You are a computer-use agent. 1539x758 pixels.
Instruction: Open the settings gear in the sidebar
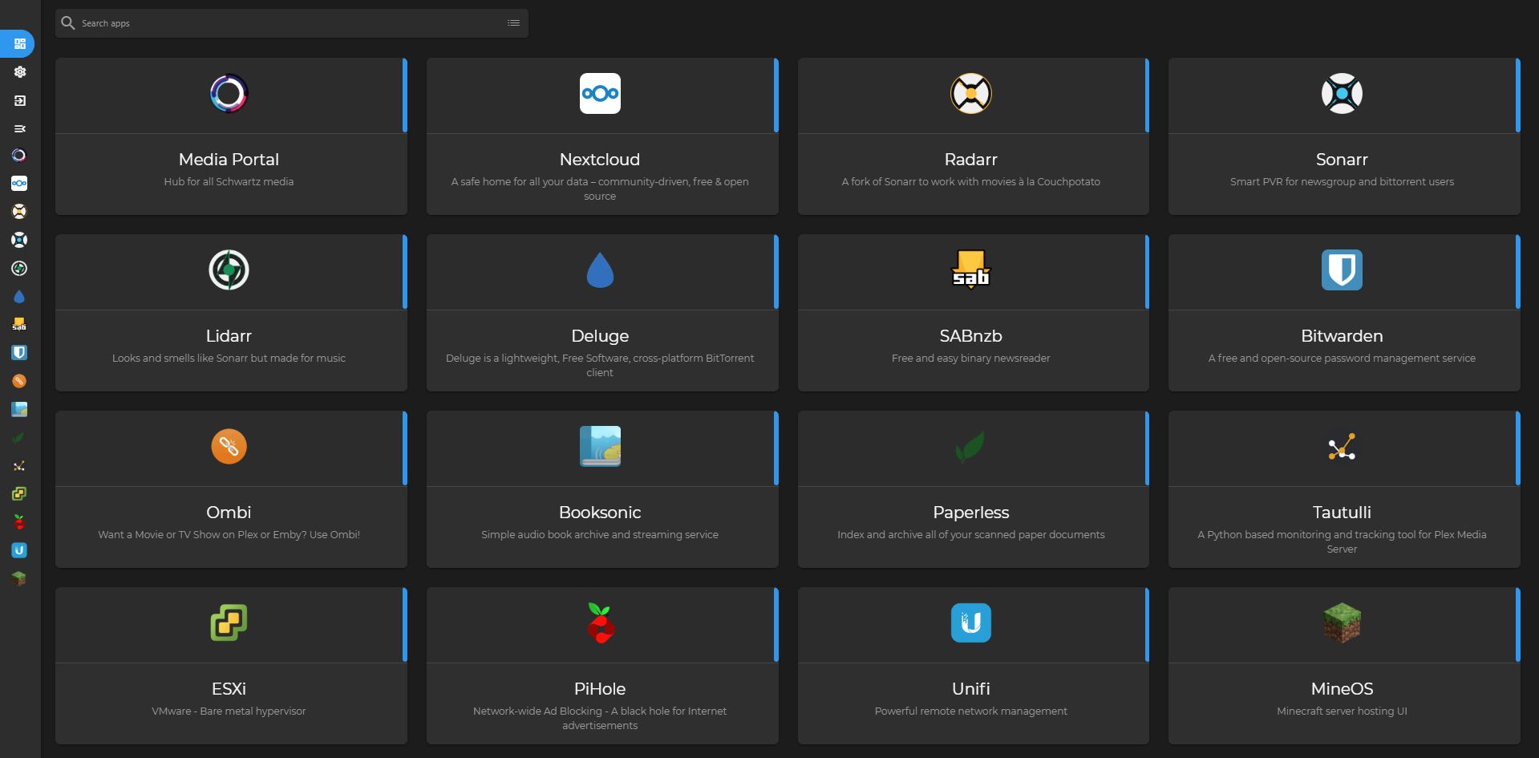coord(19,71)
